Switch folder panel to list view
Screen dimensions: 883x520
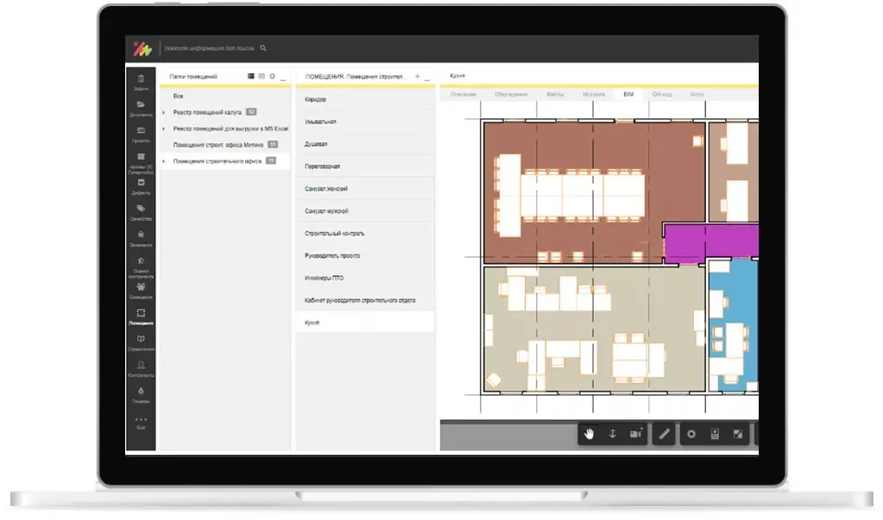pyautogui.click(x=251, y=77)
